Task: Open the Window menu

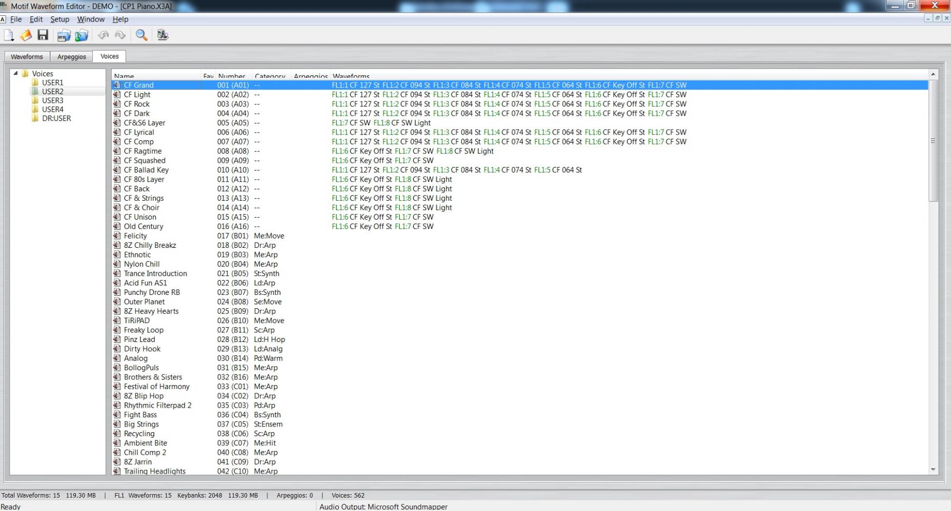Action: pos(91,19)
